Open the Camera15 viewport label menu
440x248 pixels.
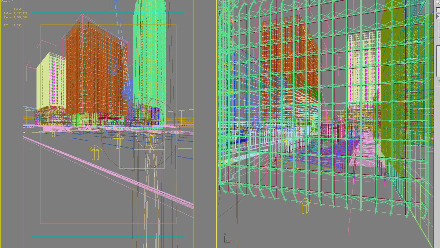click(7, 1)
